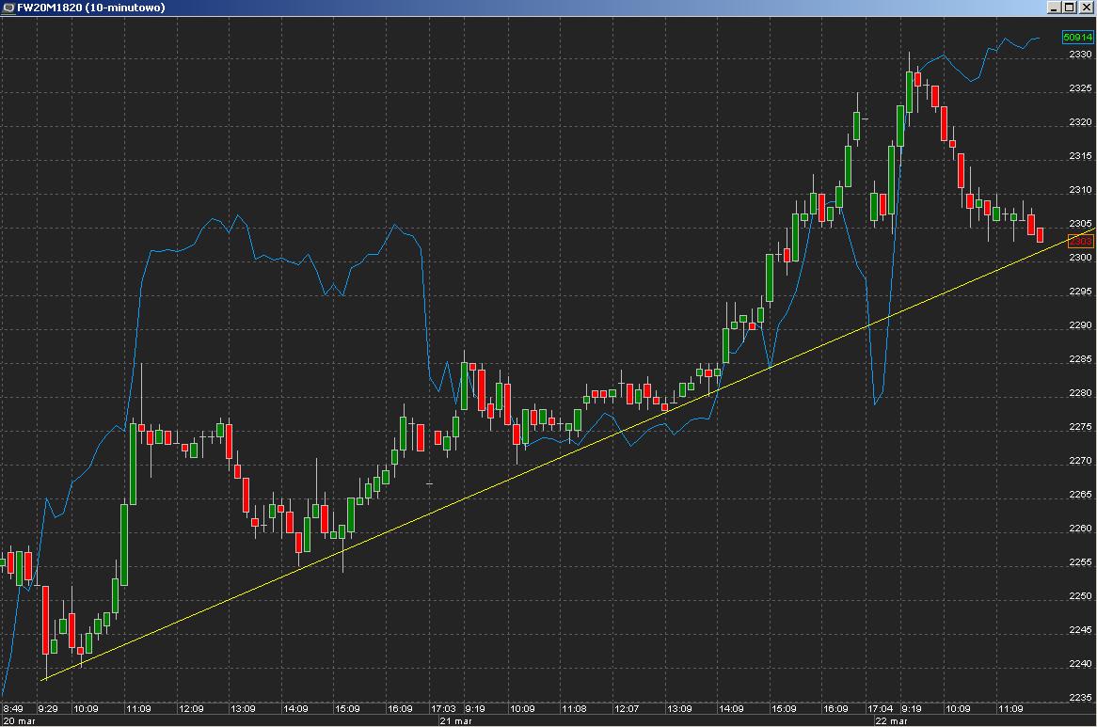This screenshot has width=1097, height=727.
Task: Click the 2330 price axis label
Action: (1080, 55)
